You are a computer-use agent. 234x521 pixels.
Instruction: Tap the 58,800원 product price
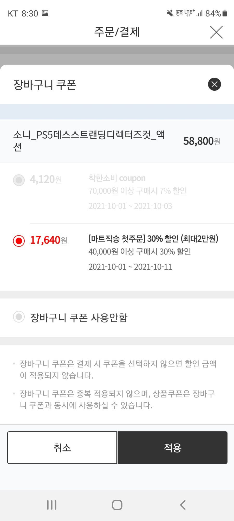[x=202, y=141]
